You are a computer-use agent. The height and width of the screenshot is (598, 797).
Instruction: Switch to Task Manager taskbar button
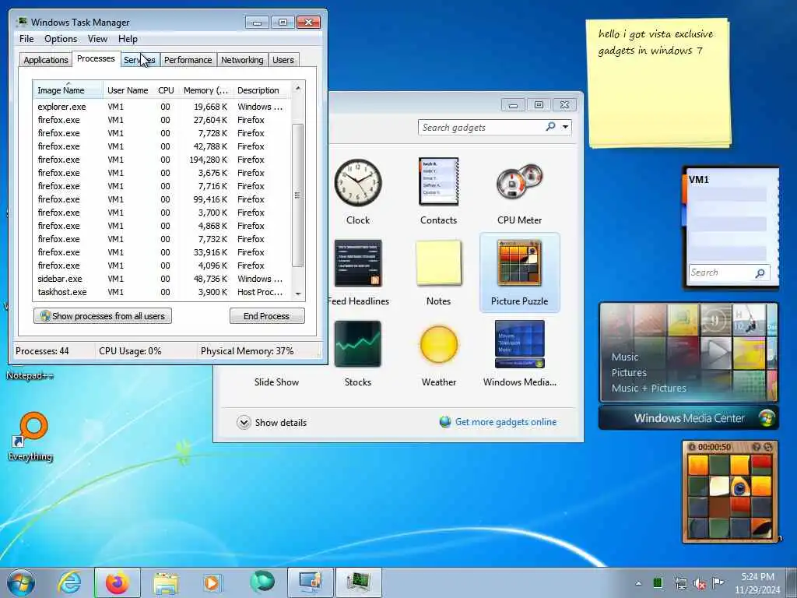(359, 582)
